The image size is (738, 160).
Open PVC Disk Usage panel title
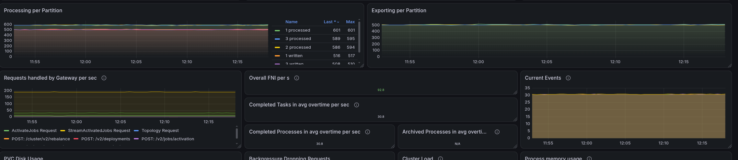[23, 158]
